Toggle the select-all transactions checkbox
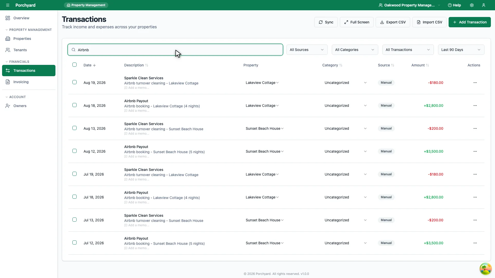This screenshot has width=495, height=278. click(x=75, y=65)
